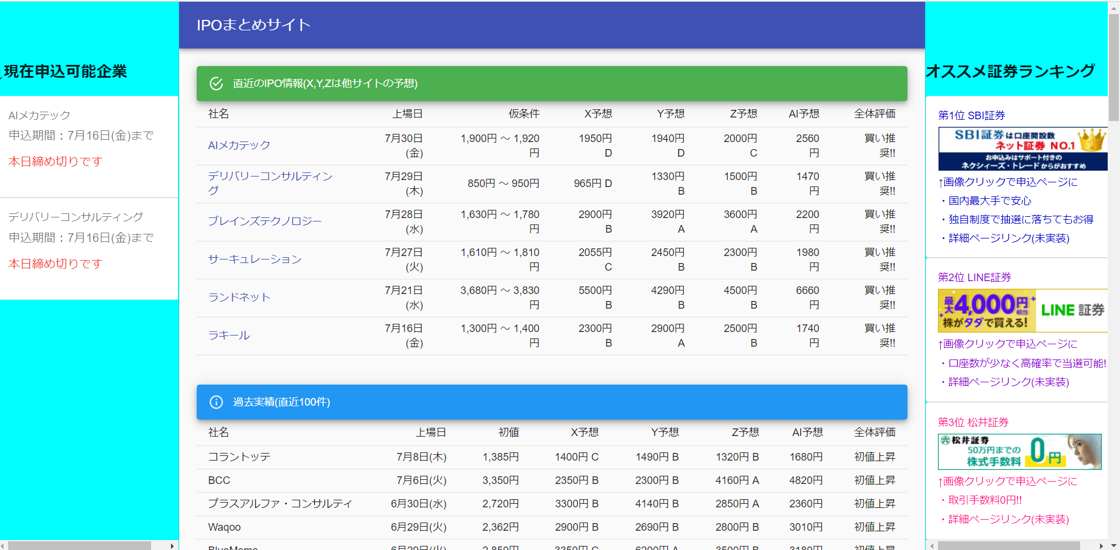Click the page vertical scrollbar up arrow
The image size is (1120, 550).
point(1114,8)
